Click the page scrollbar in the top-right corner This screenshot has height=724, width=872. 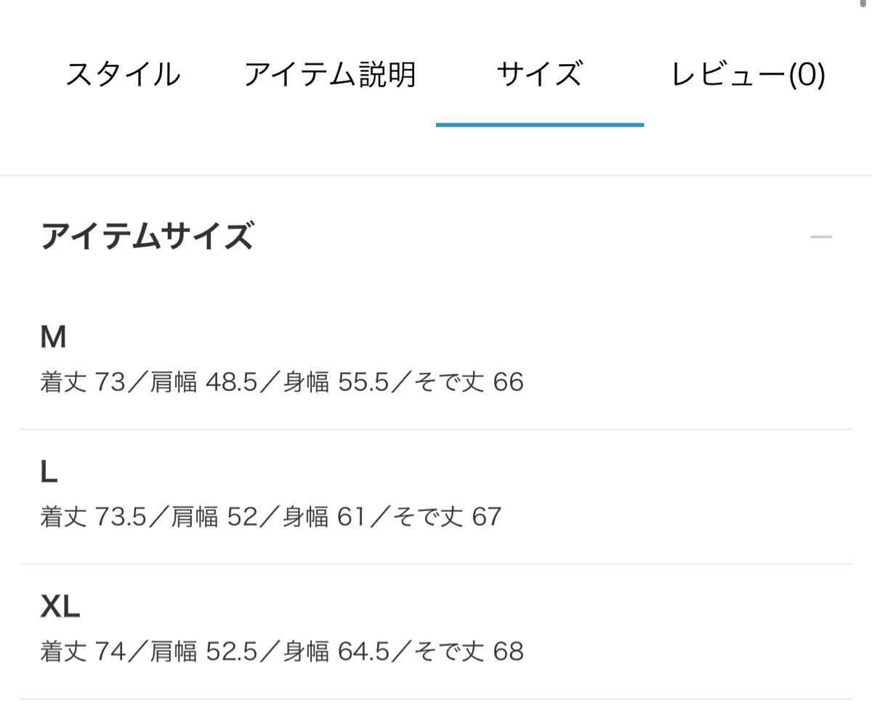tap(863, 3)
